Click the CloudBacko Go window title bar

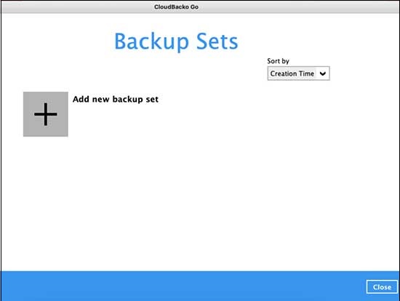(x=200, y=7)
